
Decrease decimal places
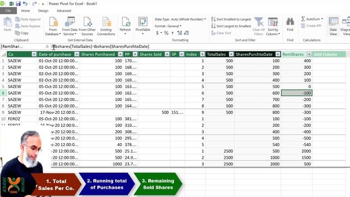[186, 33]
